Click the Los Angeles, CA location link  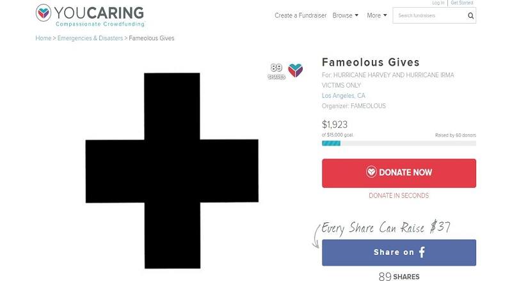click(x=344, y=96)
